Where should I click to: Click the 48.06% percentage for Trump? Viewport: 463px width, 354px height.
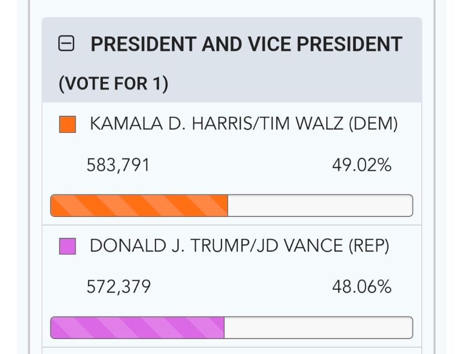(362, 287)
